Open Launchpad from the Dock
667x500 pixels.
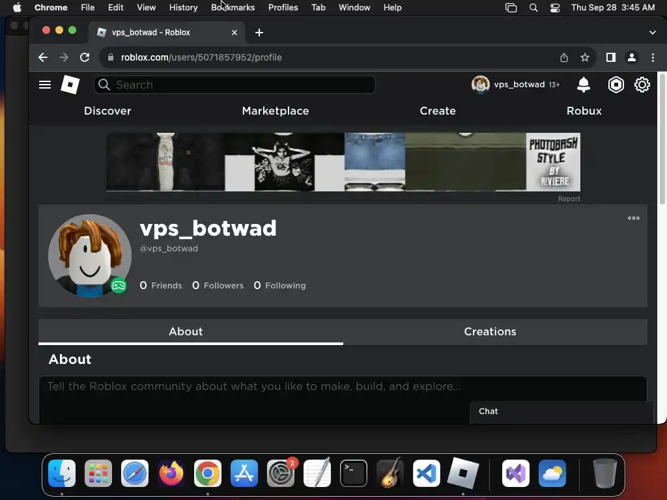[98, 473]
